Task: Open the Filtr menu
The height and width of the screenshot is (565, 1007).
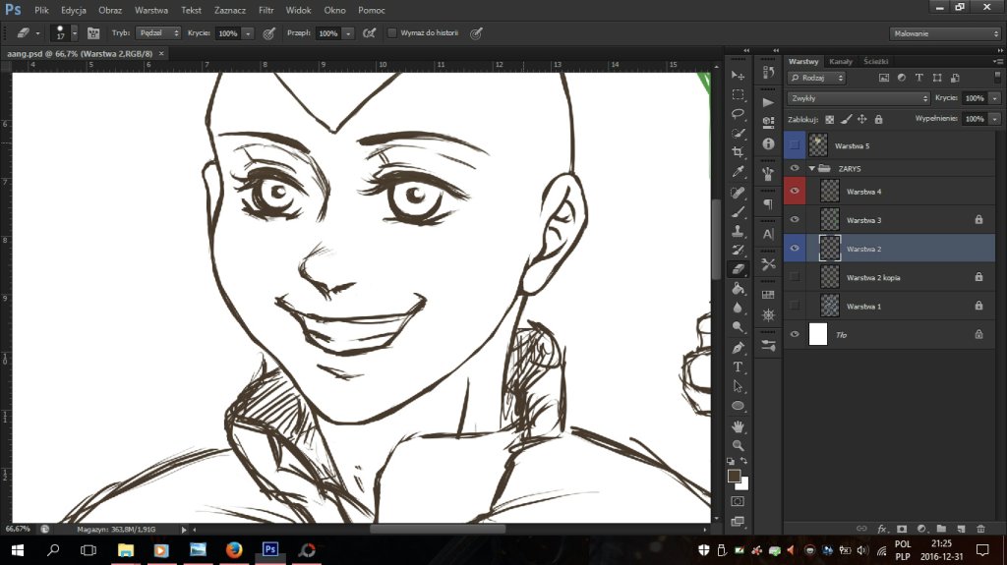Action: [266, 10]
